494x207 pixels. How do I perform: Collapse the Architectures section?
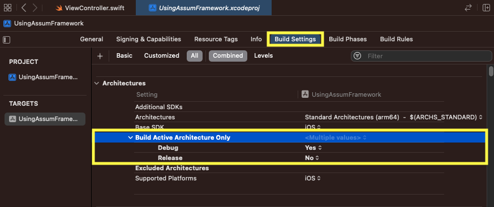(96, 84)
